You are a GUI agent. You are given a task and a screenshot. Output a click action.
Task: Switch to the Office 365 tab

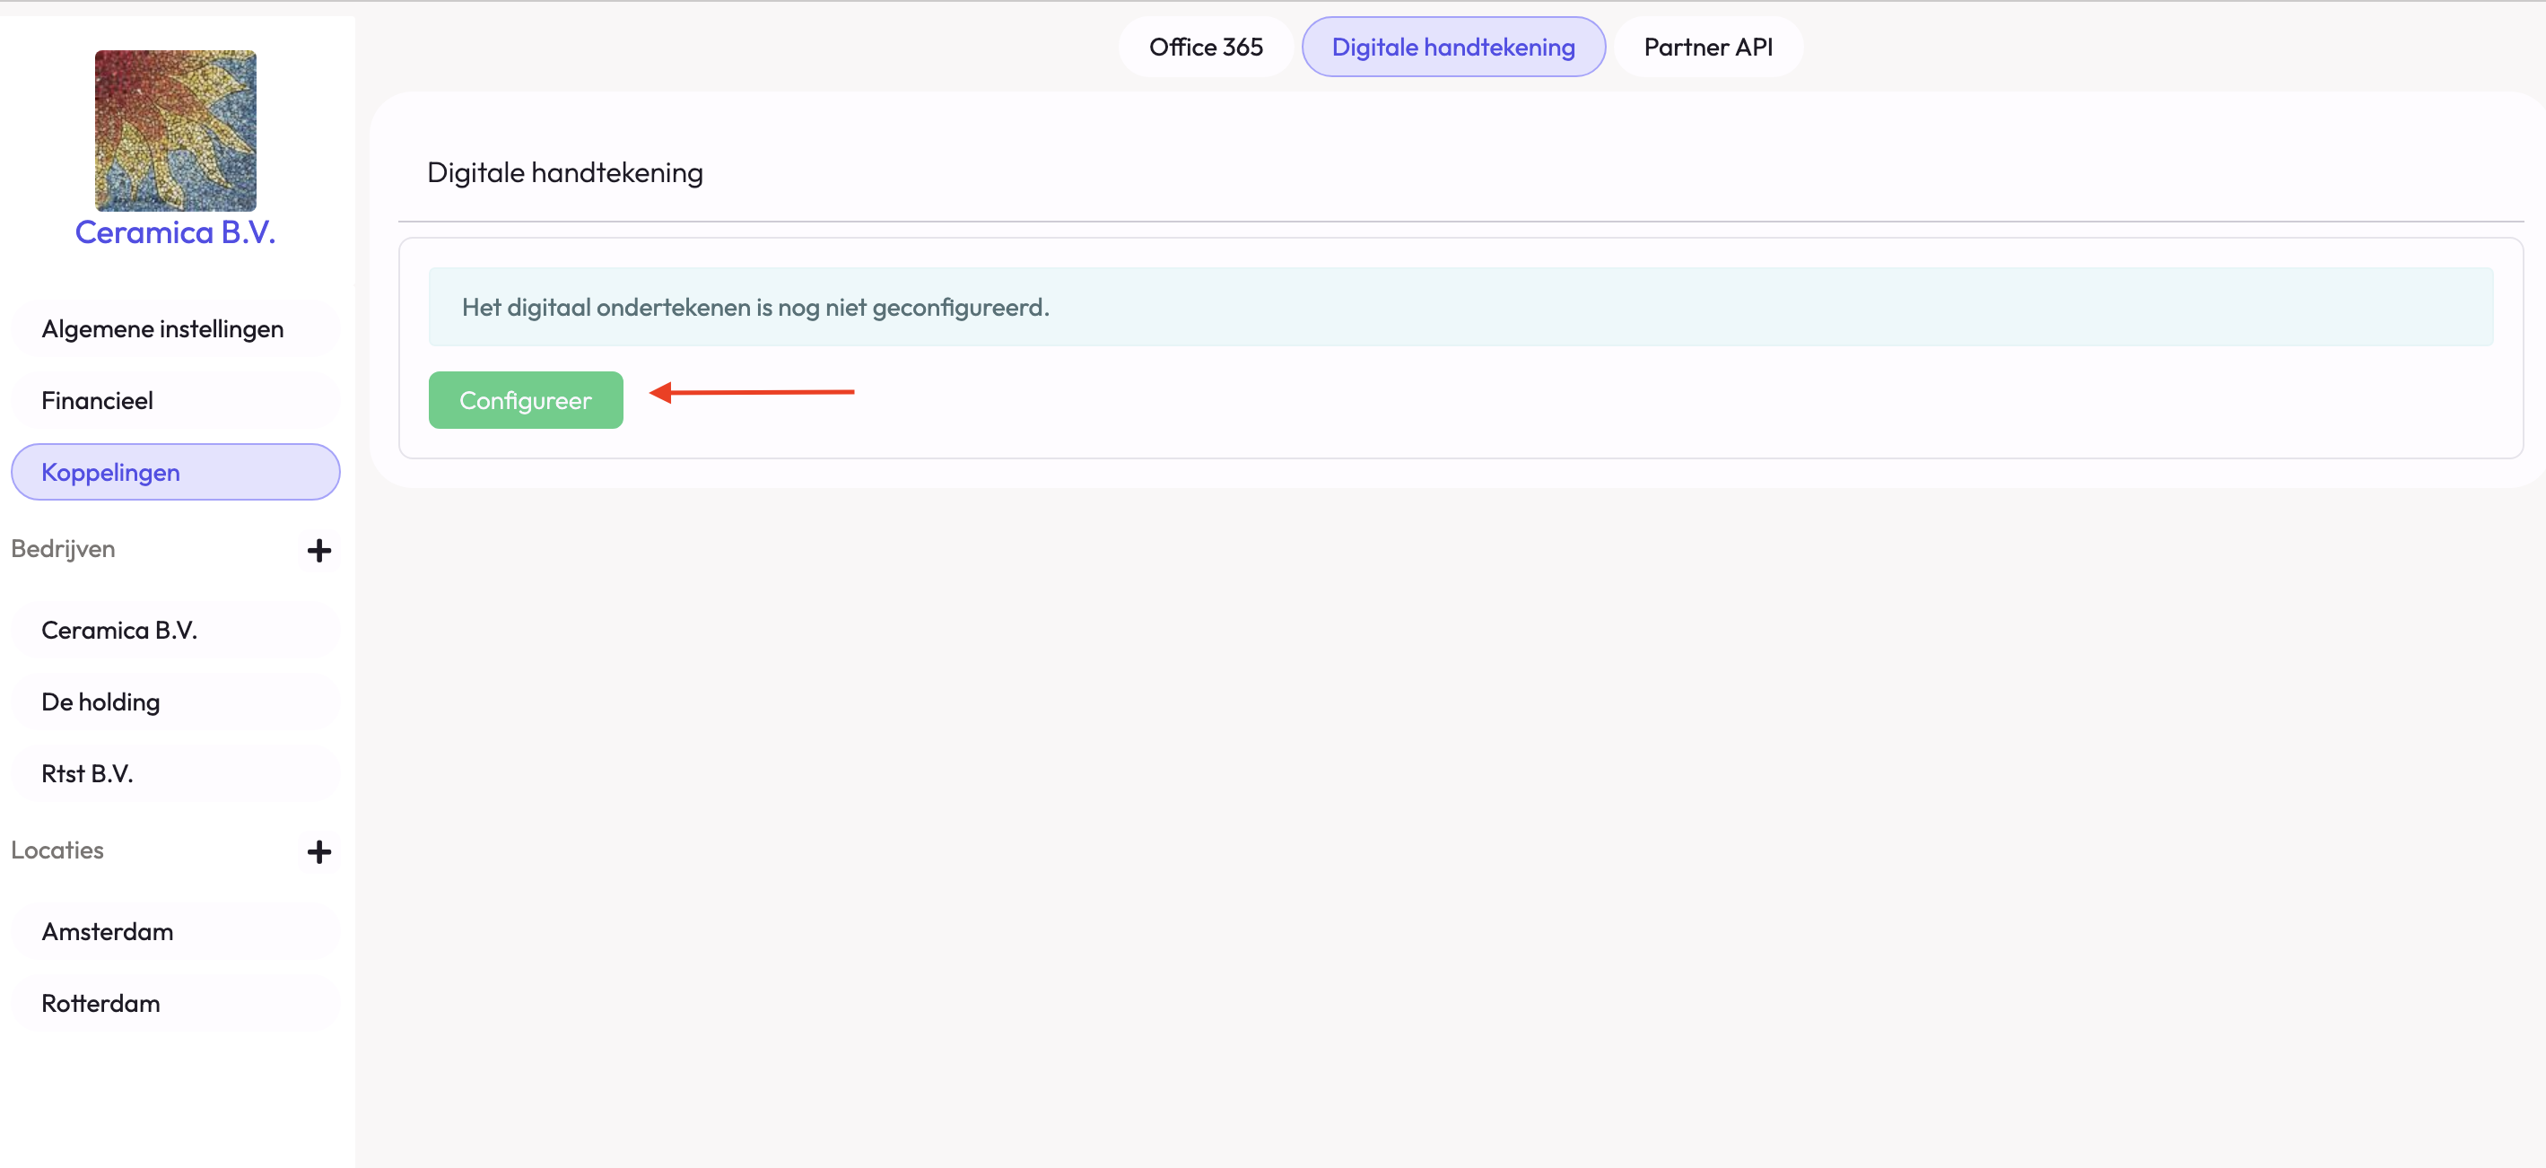coord(1205,47)
